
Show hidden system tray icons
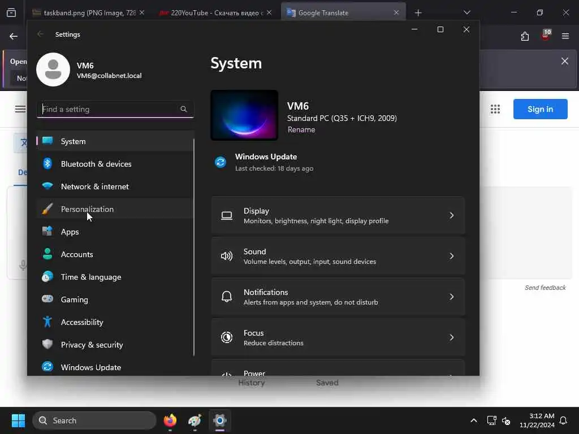(x=473, y=420)
